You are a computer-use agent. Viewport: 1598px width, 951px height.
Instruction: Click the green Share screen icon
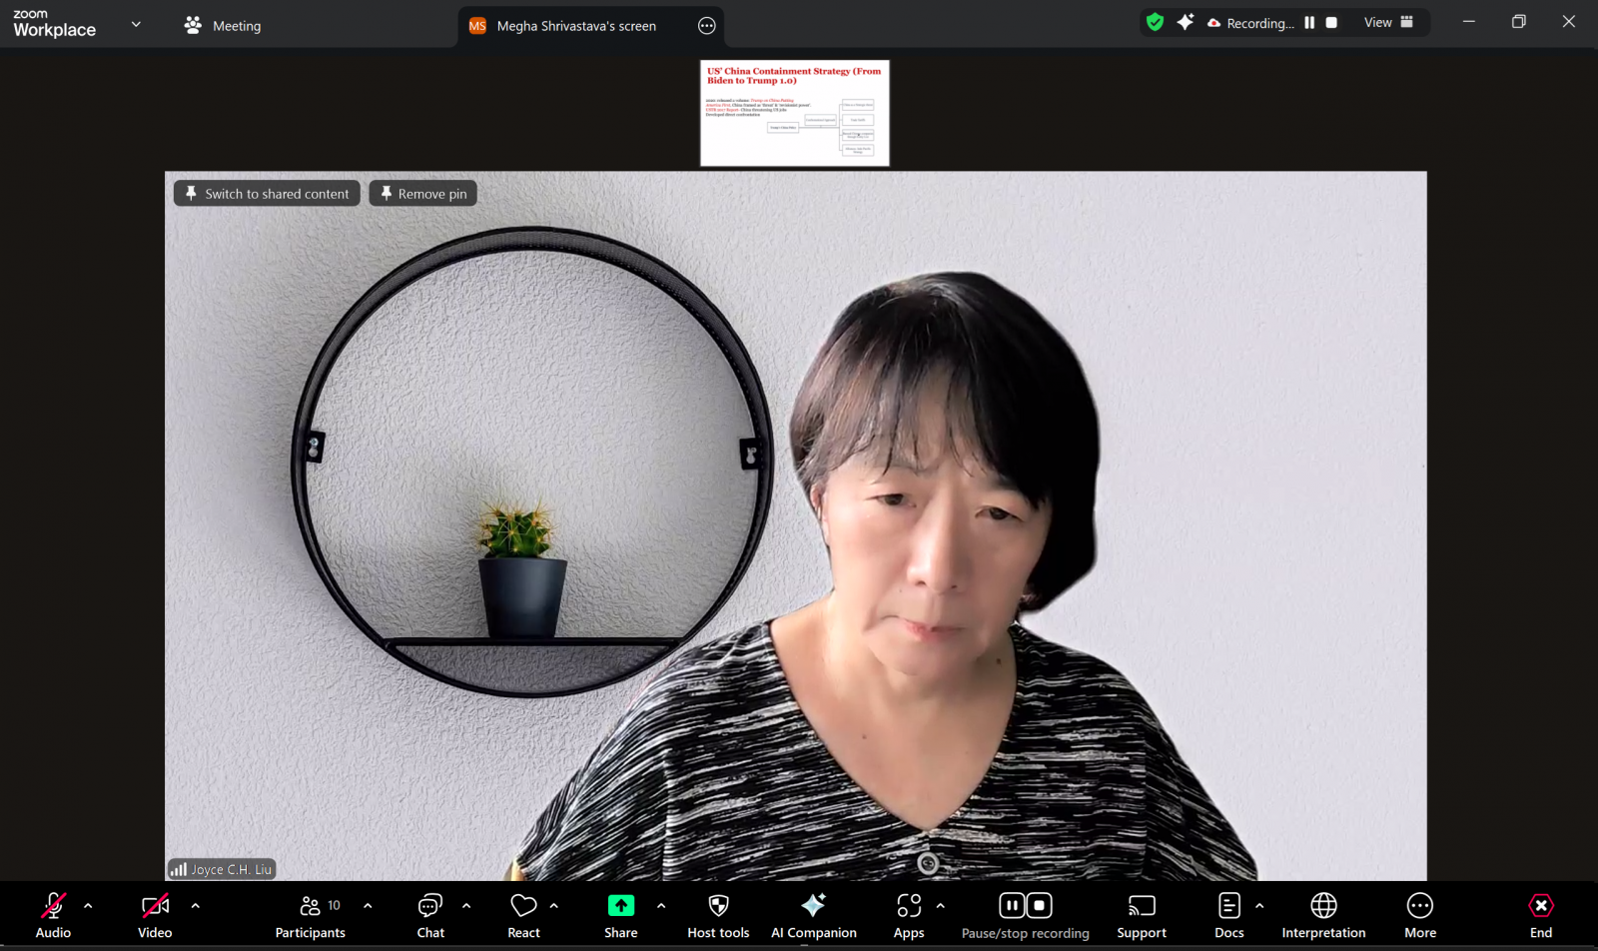[x=620, y=906]
